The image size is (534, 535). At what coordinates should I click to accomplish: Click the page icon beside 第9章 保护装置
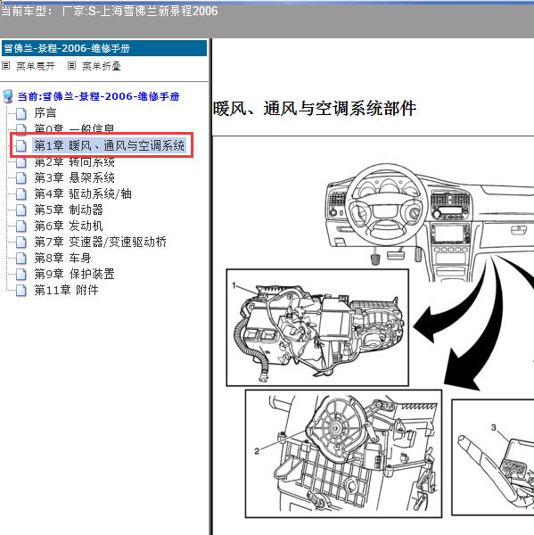(x=21, y=275)
